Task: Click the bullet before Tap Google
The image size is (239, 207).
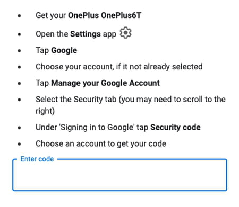Action: [x=19, y=51]
